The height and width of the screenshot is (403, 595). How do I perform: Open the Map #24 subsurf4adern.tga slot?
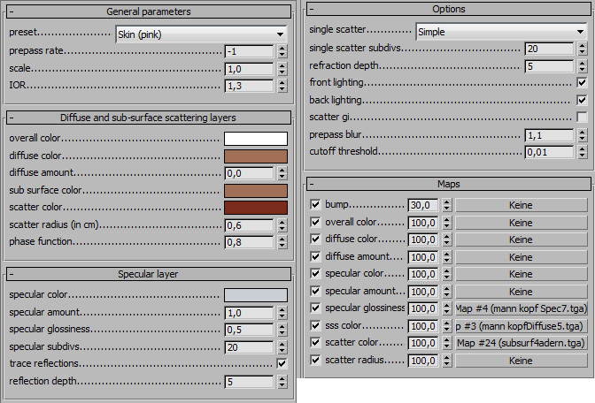point(521,343)
